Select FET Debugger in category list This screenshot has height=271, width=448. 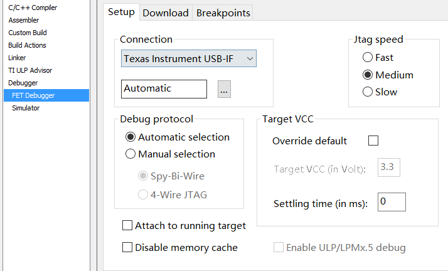33,95
